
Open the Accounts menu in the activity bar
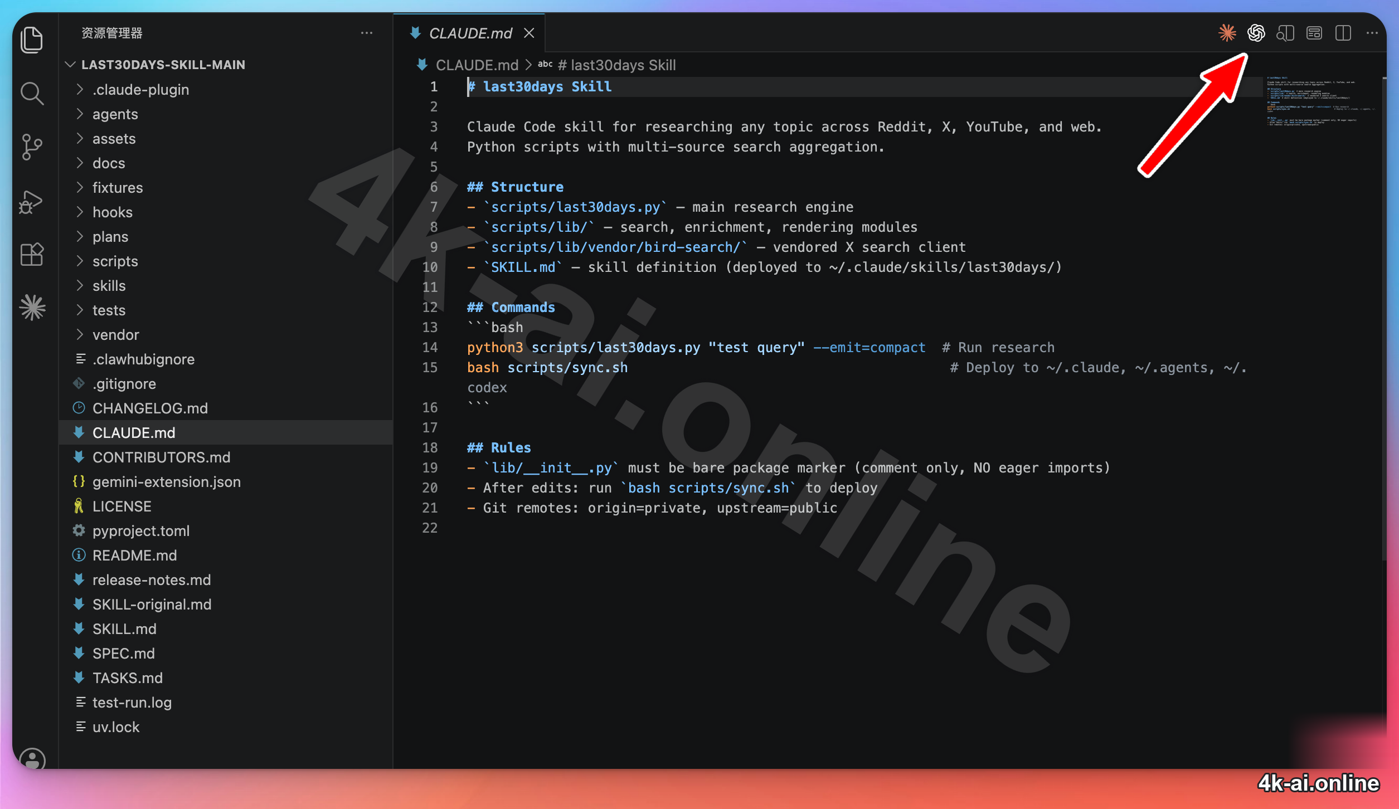tap(32, 759)
